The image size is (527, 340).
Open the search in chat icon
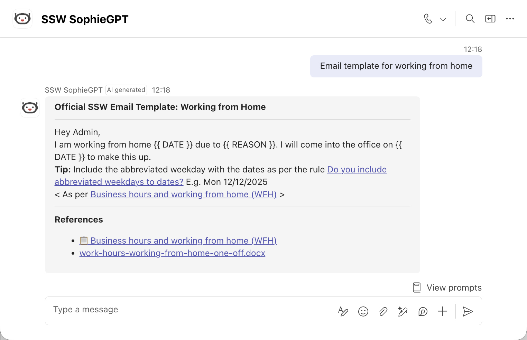[470, 19]
